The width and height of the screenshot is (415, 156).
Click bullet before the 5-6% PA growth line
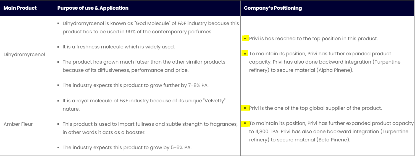pos(59,147)
